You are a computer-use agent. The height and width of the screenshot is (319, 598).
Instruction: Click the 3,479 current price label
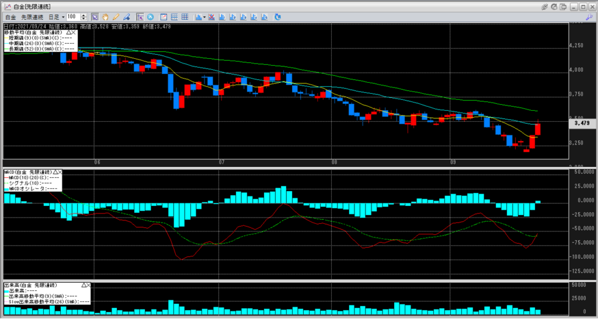click(581, 124)
